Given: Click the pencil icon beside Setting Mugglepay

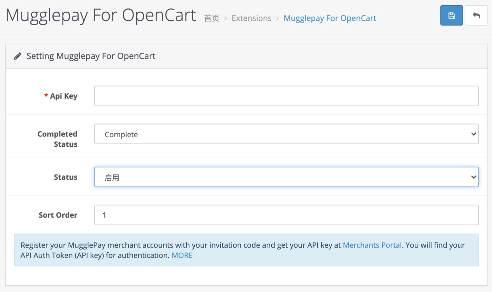Looking at the screenshot, I should click(x=18, y=56).
